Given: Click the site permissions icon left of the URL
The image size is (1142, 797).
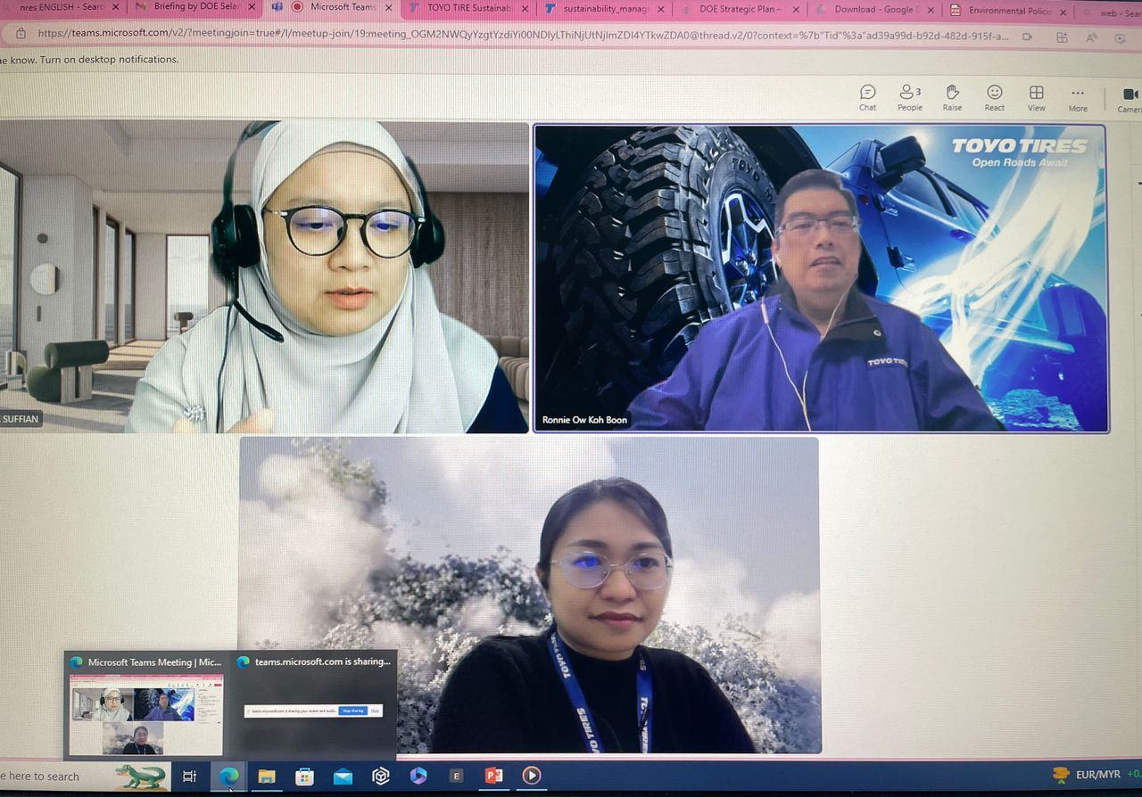Looking at the screenshot, I should tap(21, 34).
